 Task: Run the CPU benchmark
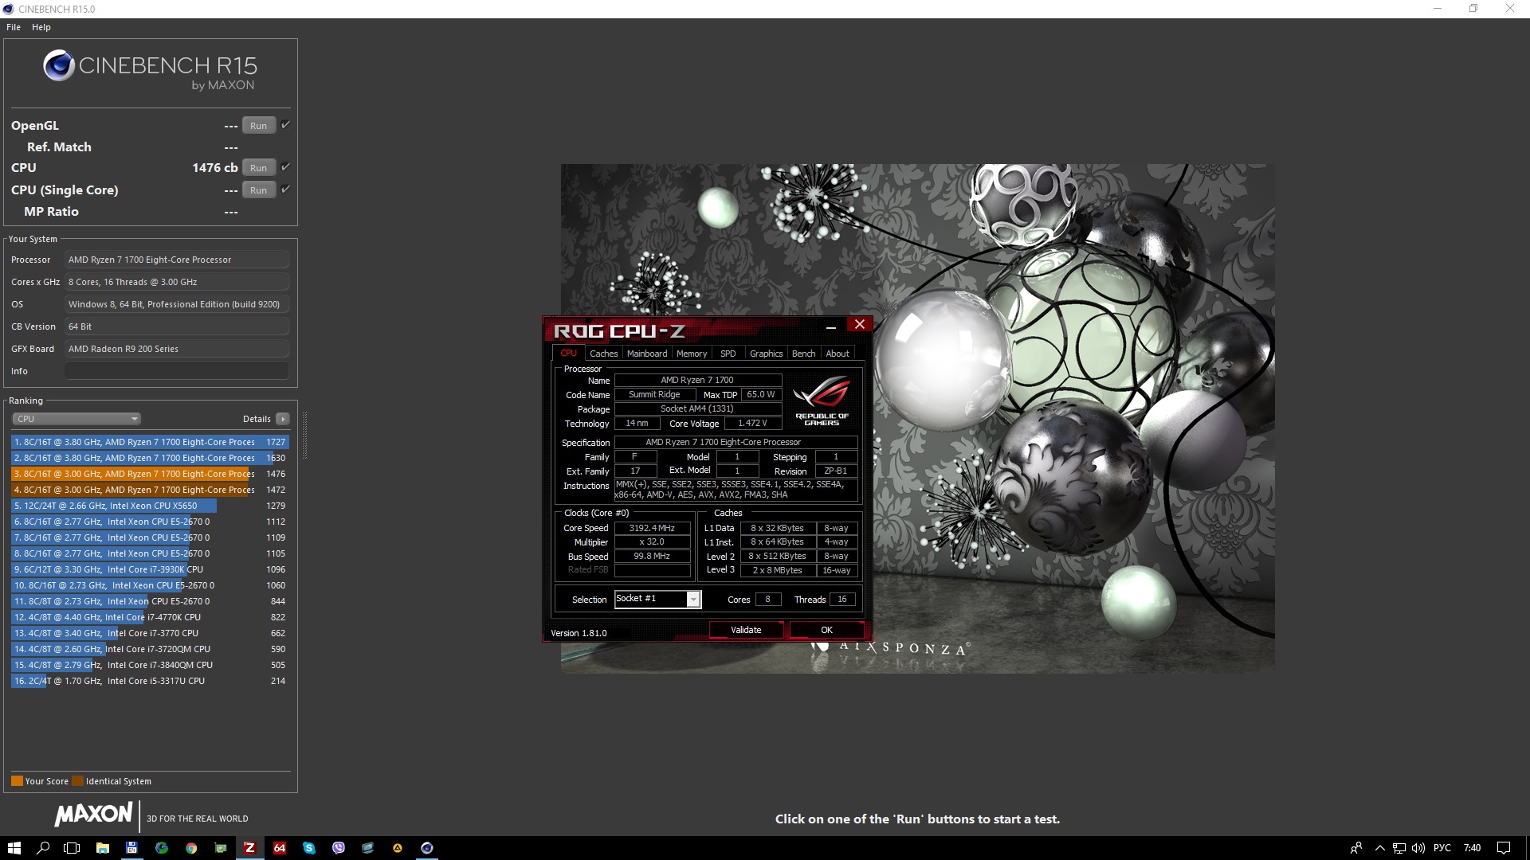pos(258,168)
